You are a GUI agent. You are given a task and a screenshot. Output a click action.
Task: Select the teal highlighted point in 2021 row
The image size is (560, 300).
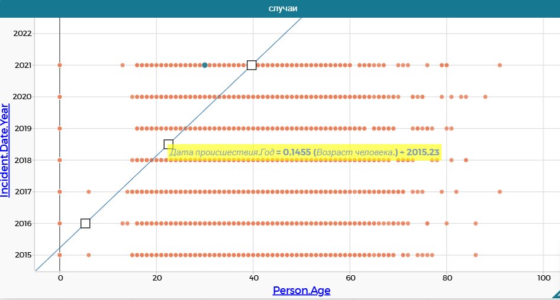205,65
